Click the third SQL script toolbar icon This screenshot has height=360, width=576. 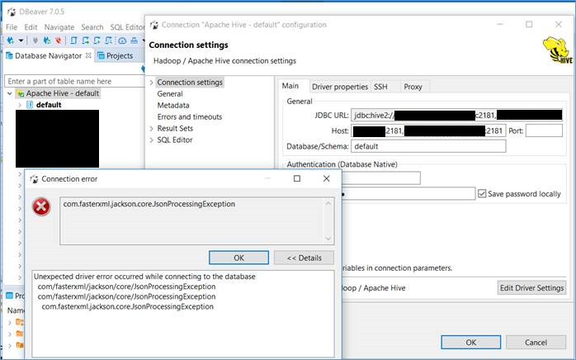tap(97, 40)
